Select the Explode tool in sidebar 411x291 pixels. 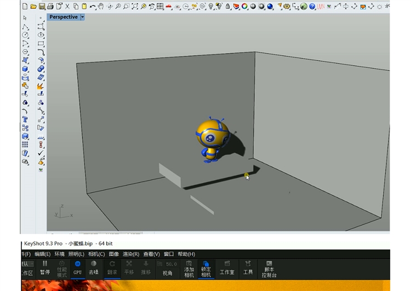pyautogui.click(x=41, y=86)
